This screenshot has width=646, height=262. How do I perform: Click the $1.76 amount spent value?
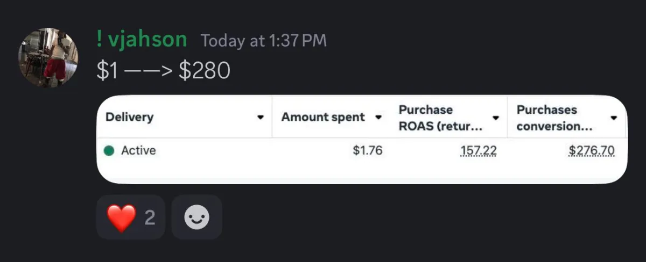pos(367,151)
